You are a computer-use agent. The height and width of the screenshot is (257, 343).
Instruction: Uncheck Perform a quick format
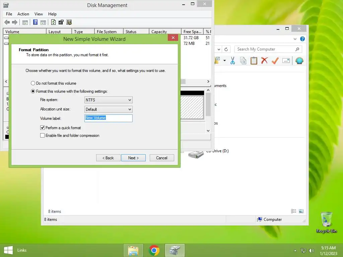(x=43, y=127)
